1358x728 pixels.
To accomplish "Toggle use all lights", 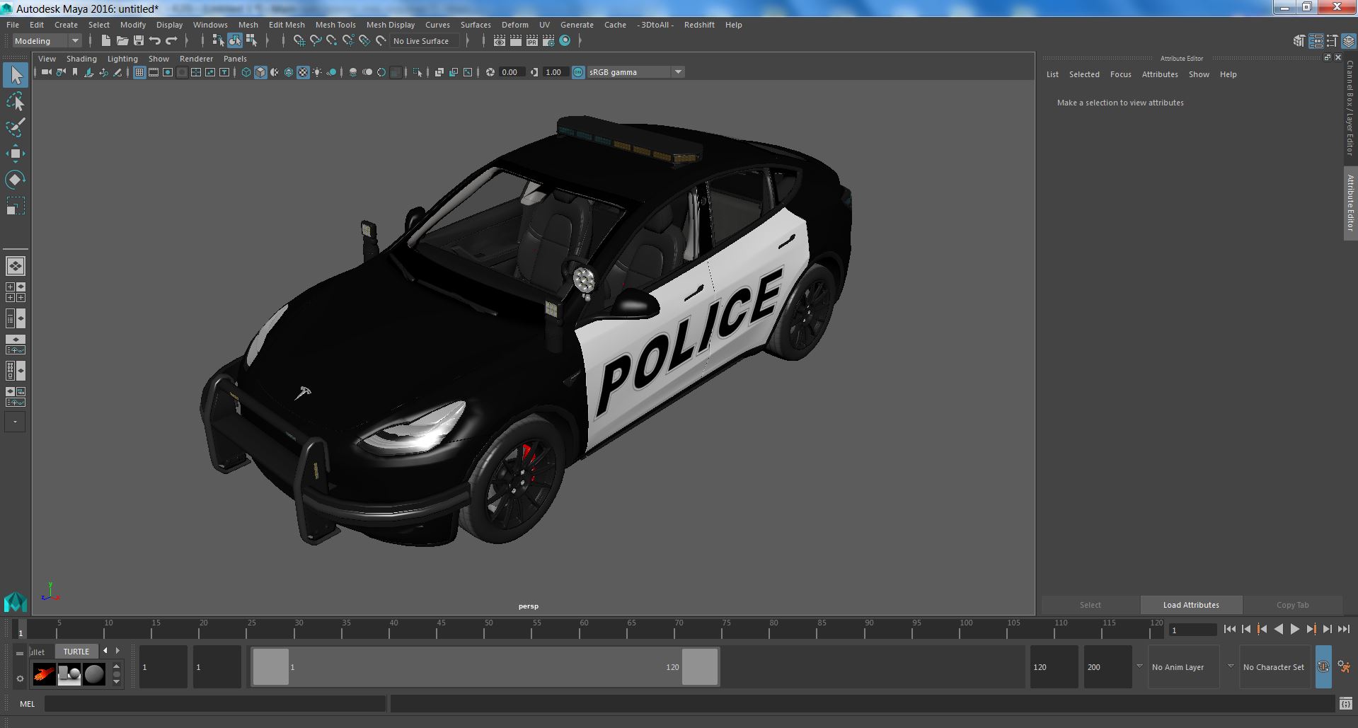I will [x=317, y=72].
